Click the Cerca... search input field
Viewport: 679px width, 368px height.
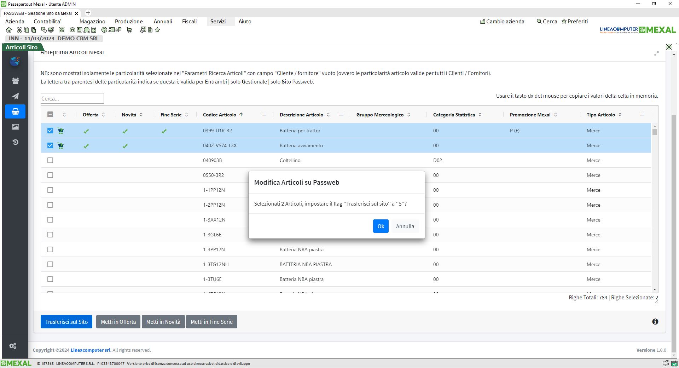pyautogui.click(x=72, y=98)
